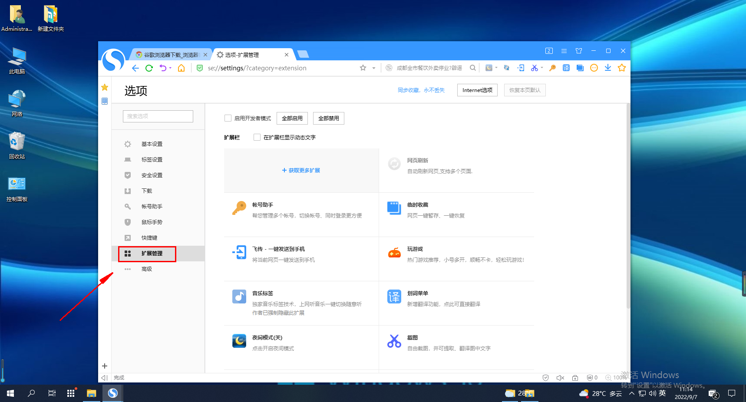Viewport: 746px width, 402px height.
Task: Click the 搜索选项 search field
Action: (158, 116)
